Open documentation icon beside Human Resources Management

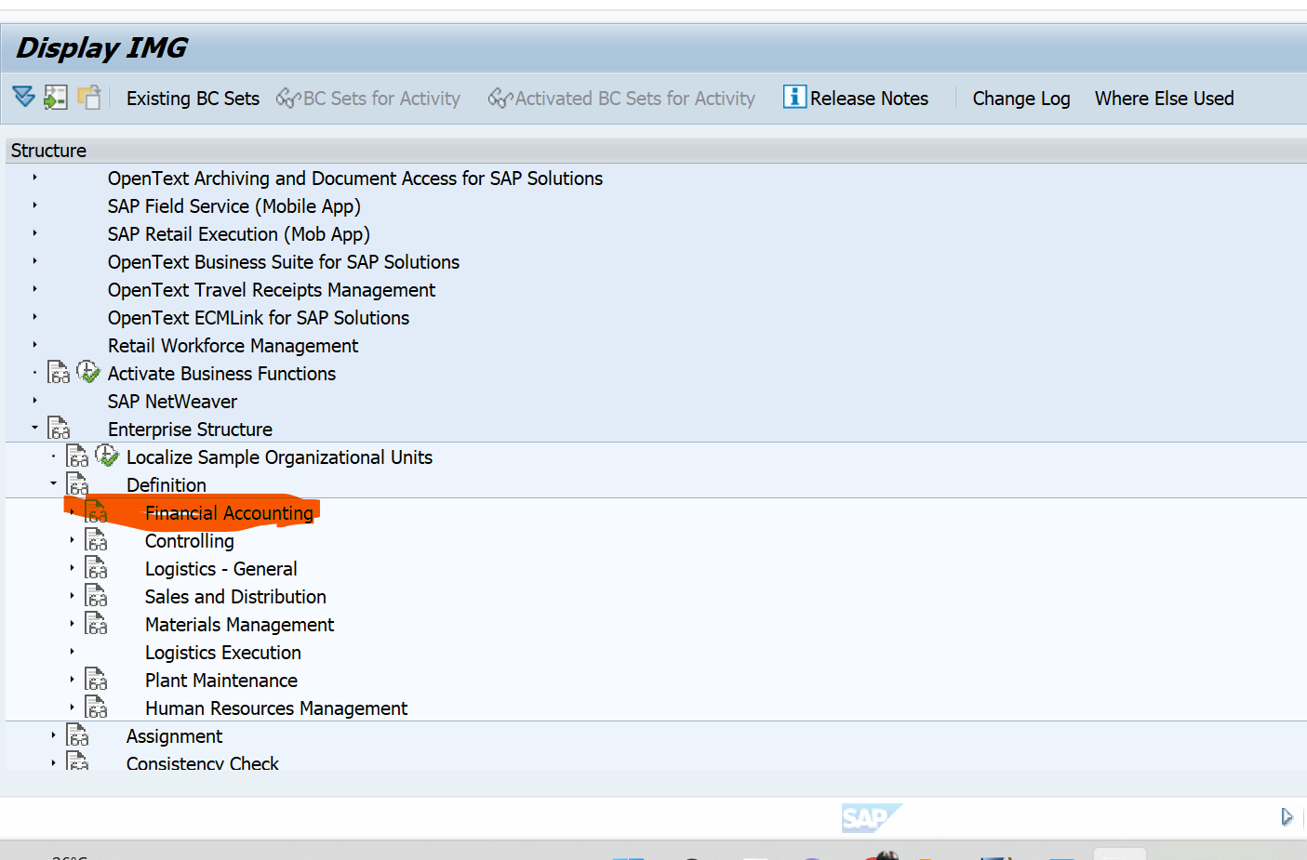tap(96, 708)
